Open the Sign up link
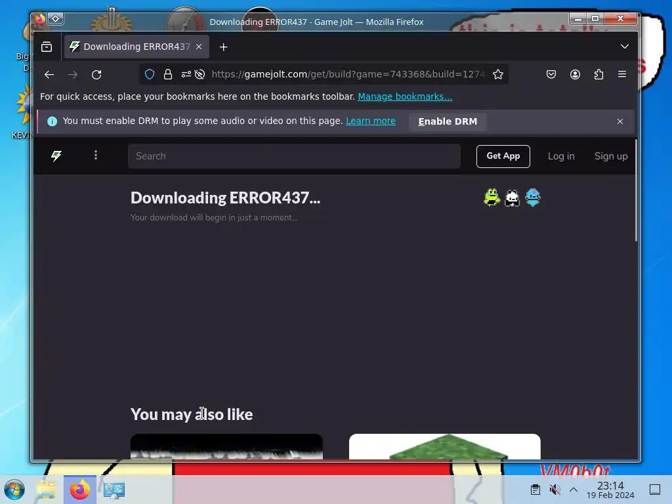Screen dimensions: 672x504 (x=611, y=156)
